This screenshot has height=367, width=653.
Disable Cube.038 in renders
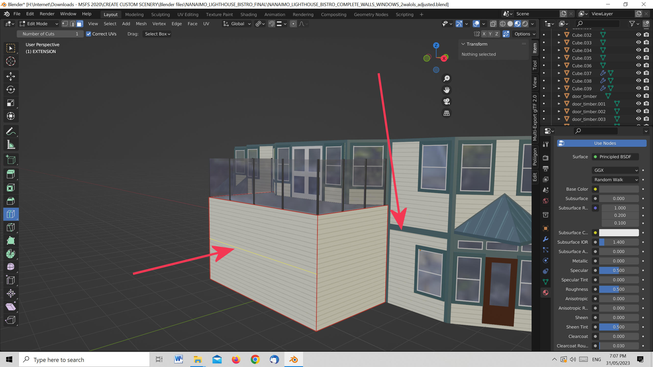point(646,81)
